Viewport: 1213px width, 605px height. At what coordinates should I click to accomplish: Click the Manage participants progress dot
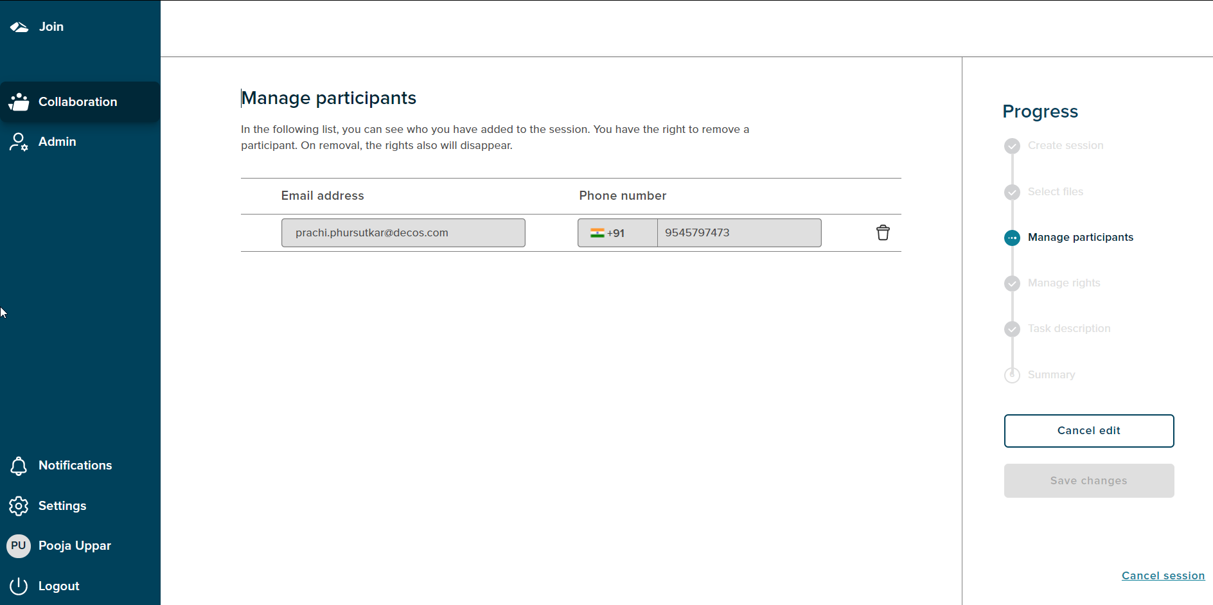click(1012, 238)
